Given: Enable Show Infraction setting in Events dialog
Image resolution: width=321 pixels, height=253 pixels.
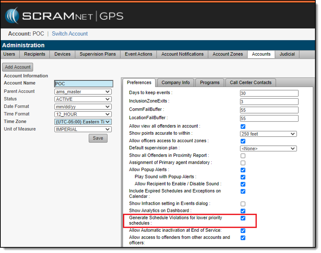Looking at the screenshot, I should [x=243, y=204].
